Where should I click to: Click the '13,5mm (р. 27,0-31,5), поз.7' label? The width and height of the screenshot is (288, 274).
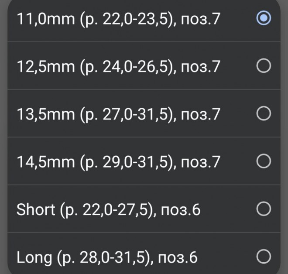pyautogui.click(x=118, y=114)
